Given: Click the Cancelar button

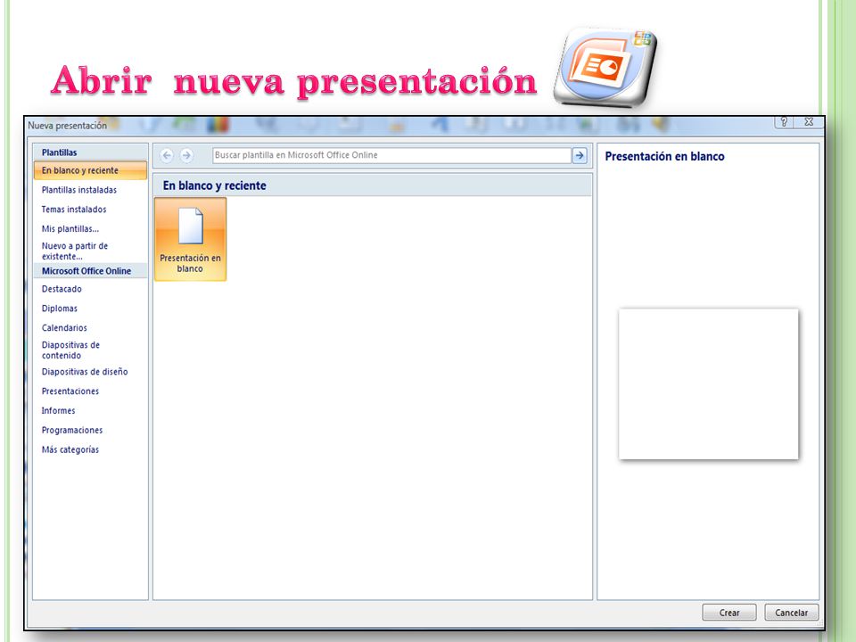Looking at the screenshot, I should 792,613.
